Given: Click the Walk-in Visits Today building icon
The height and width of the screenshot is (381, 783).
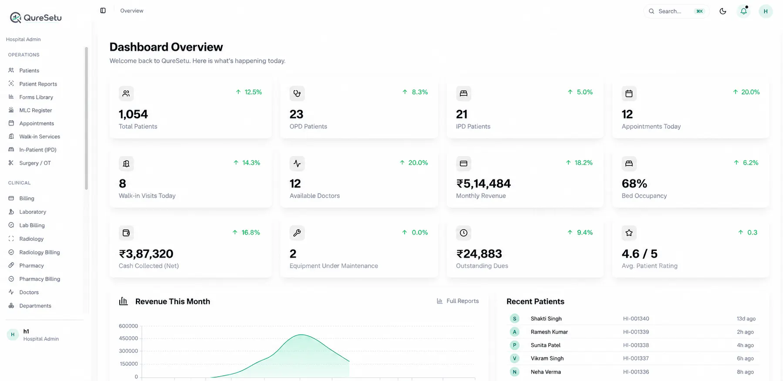Looking at the screenshot, I should click(x=126, y=164).
